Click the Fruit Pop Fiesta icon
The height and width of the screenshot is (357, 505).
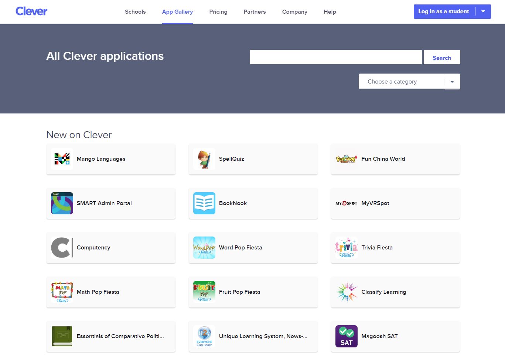coord(204,292)
